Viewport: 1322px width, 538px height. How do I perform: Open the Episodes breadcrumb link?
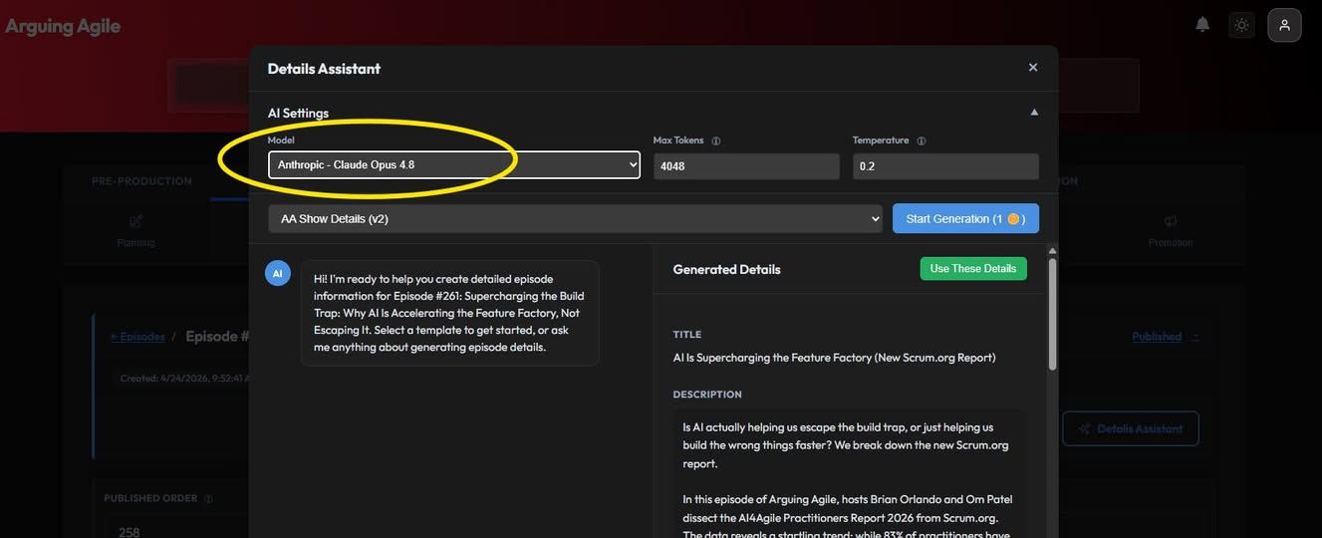(138, 337)
